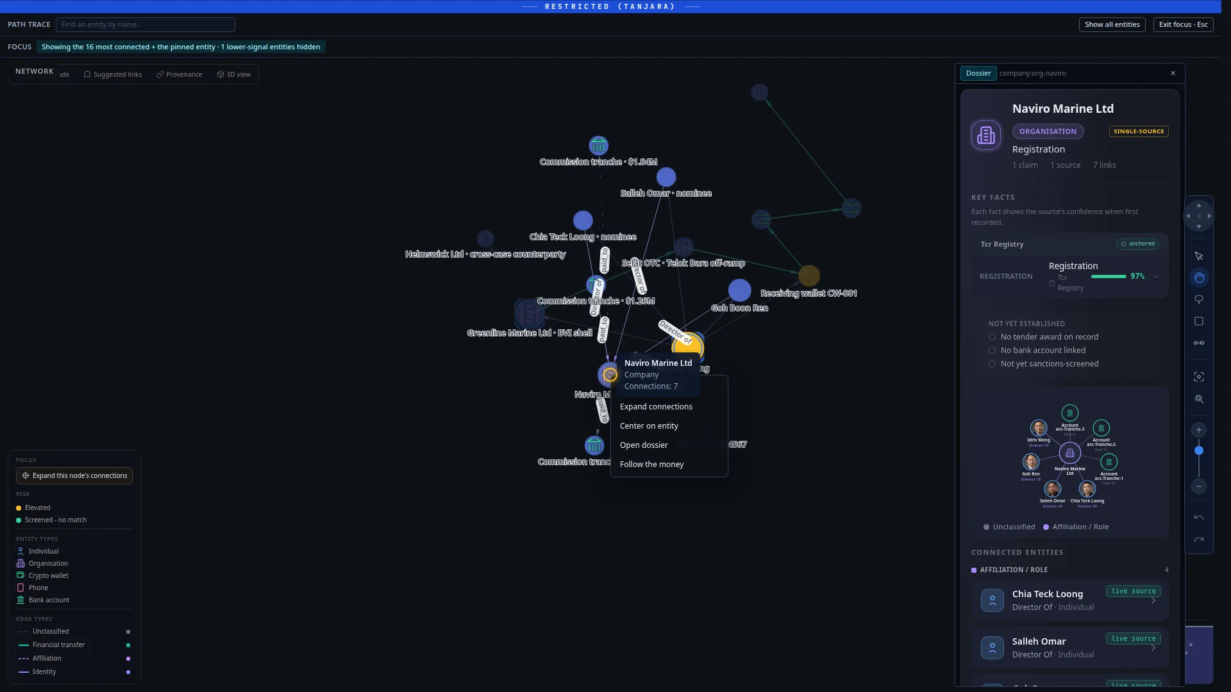Click the anchored tag on Tcr Registry

coord(1138,244)
